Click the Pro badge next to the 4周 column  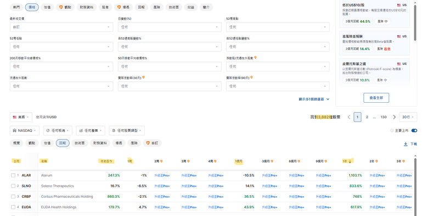coord(215,162)
